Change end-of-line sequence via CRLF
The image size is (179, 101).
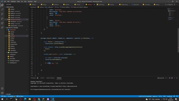[164, 96]
